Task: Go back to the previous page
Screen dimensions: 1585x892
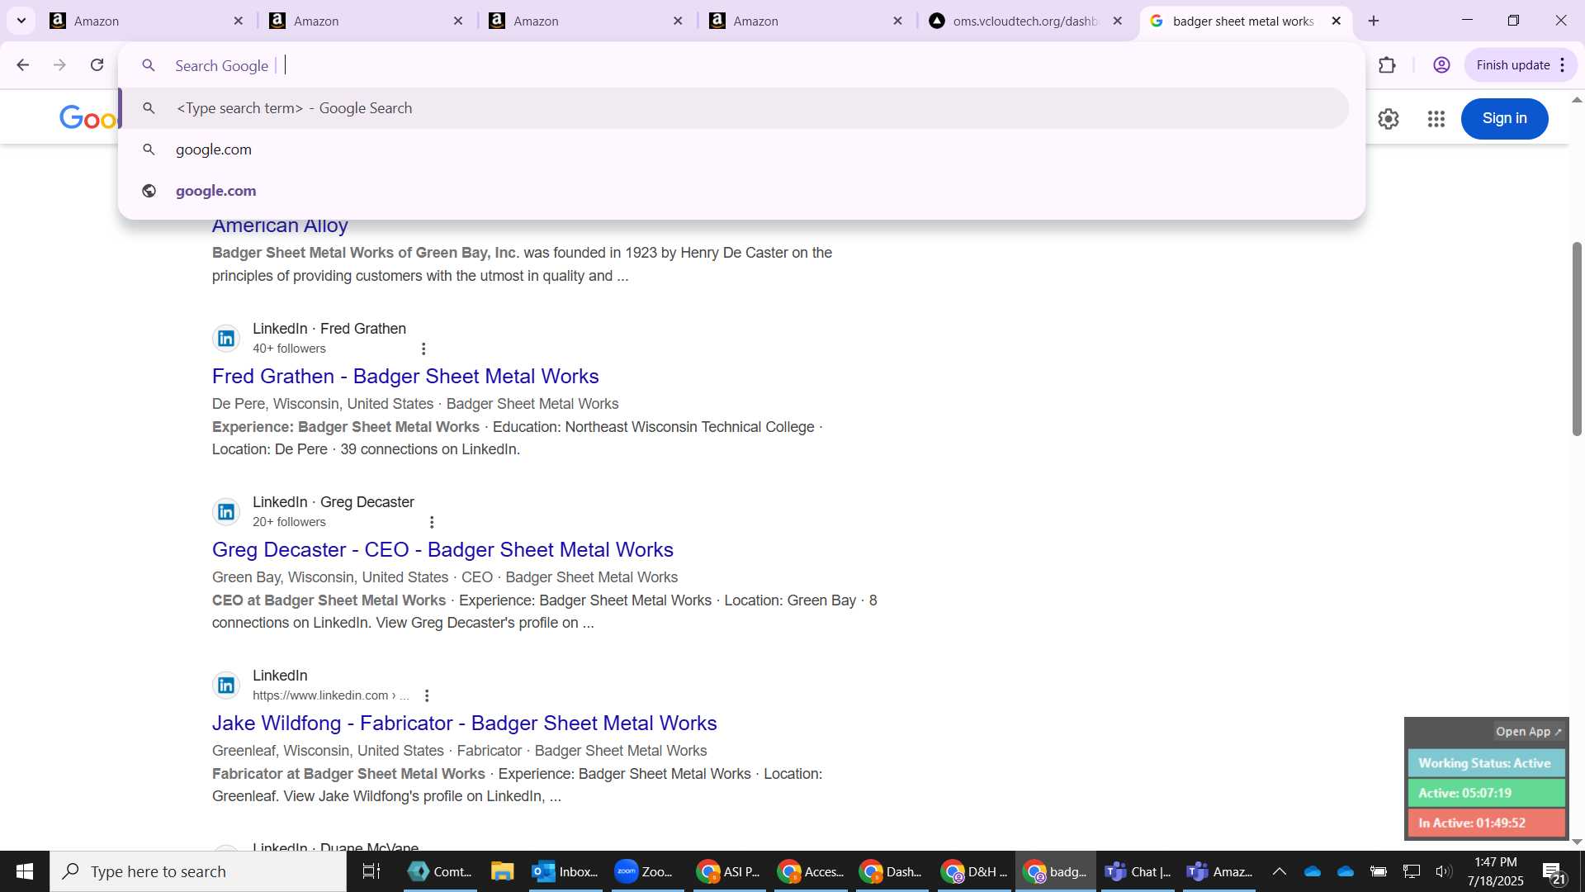Action: [23, 65]
